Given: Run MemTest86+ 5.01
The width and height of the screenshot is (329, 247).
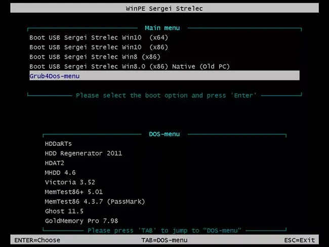Looking at the screenshot, I should click(74, 192).
